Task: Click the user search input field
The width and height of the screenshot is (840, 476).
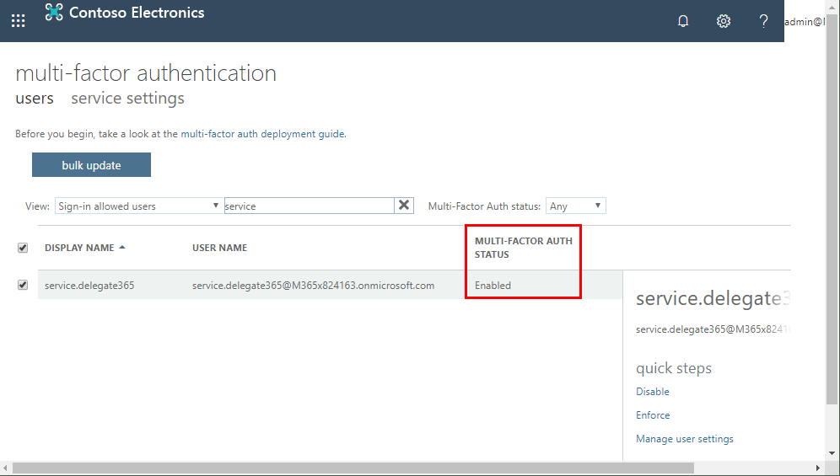Action: 309,206
